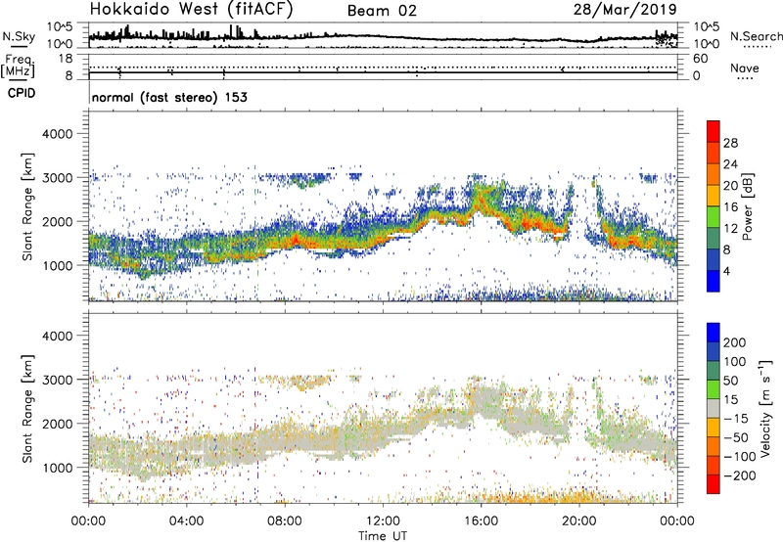
Task: Click the blue top of velocity colorbar
Action: (x=714, y=333)
